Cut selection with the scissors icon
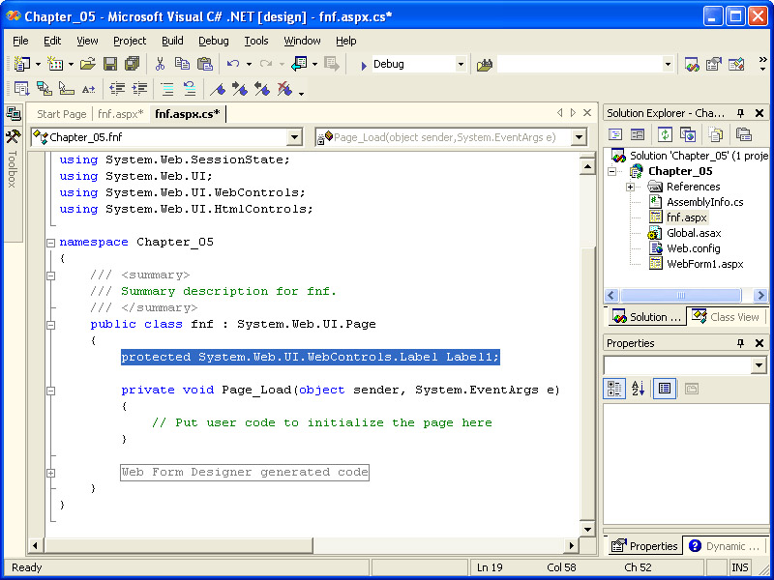 pyautogui.click(x=160, y=64)
